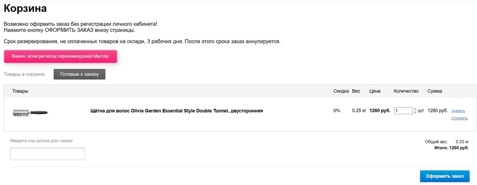477x185 pixels.
Task: Click the Скидка column header
Action: pos(341,91)
